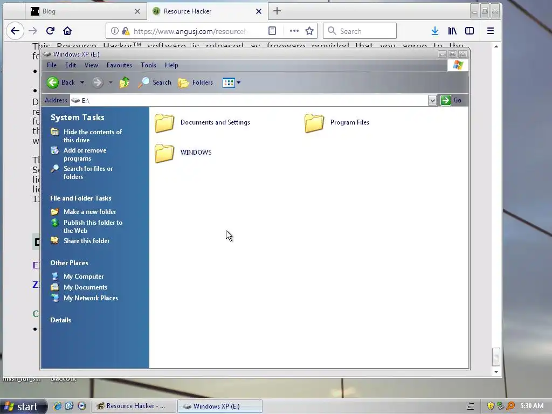Click Windows XP (E:) taskbar button
552x414 pixels.
click(220, 406)
